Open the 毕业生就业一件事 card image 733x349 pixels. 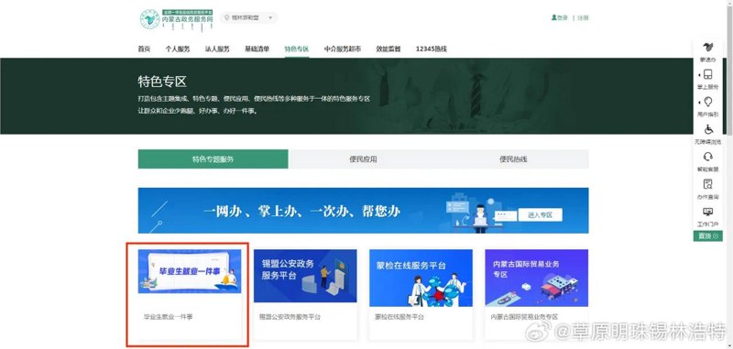click(190, 271)
